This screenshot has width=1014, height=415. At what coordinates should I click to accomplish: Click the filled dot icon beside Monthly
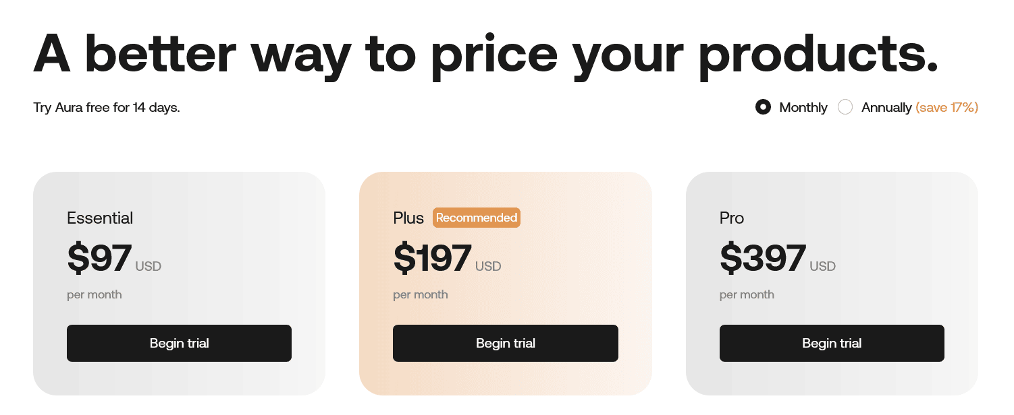pyautogui.click(x=764, y=107)
